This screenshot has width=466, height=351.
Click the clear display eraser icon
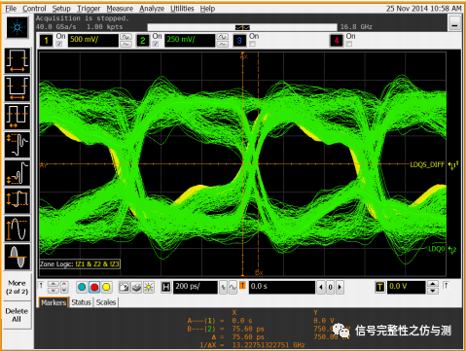pos(136,287)
